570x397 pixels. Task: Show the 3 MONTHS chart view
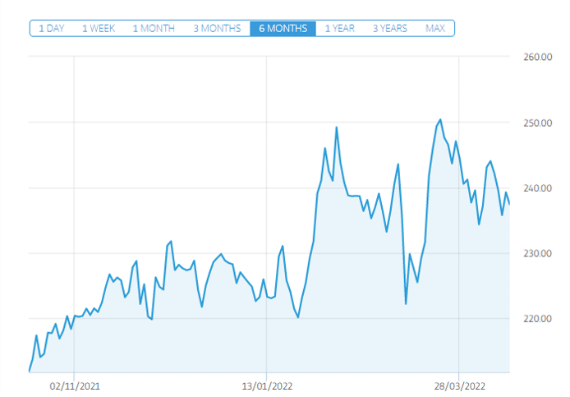[x=217, y=29]
